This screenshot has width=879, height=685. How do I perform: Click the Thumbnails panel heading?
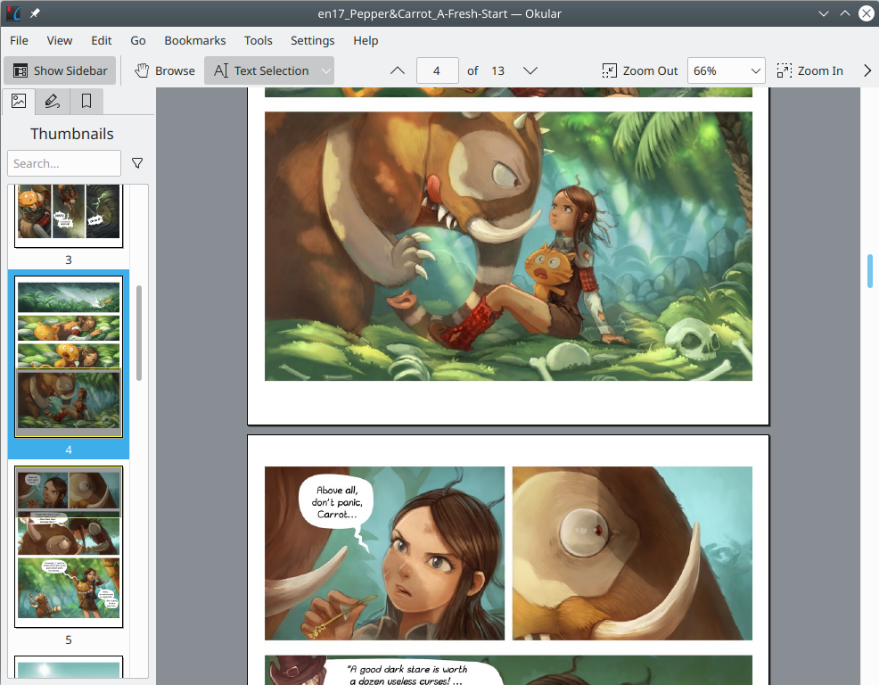(x=71, y=134)
